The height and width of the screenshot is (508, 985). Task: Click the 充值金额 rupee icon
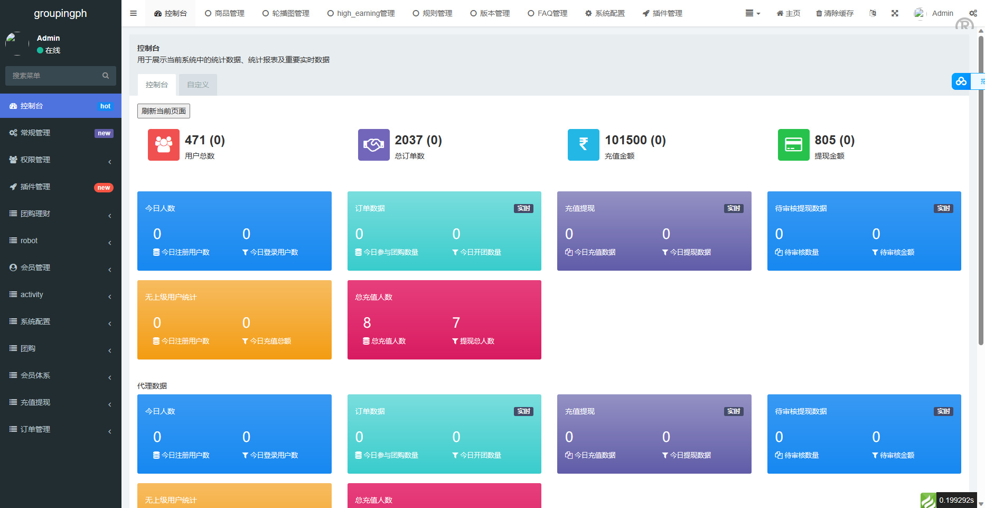point(583,145)
